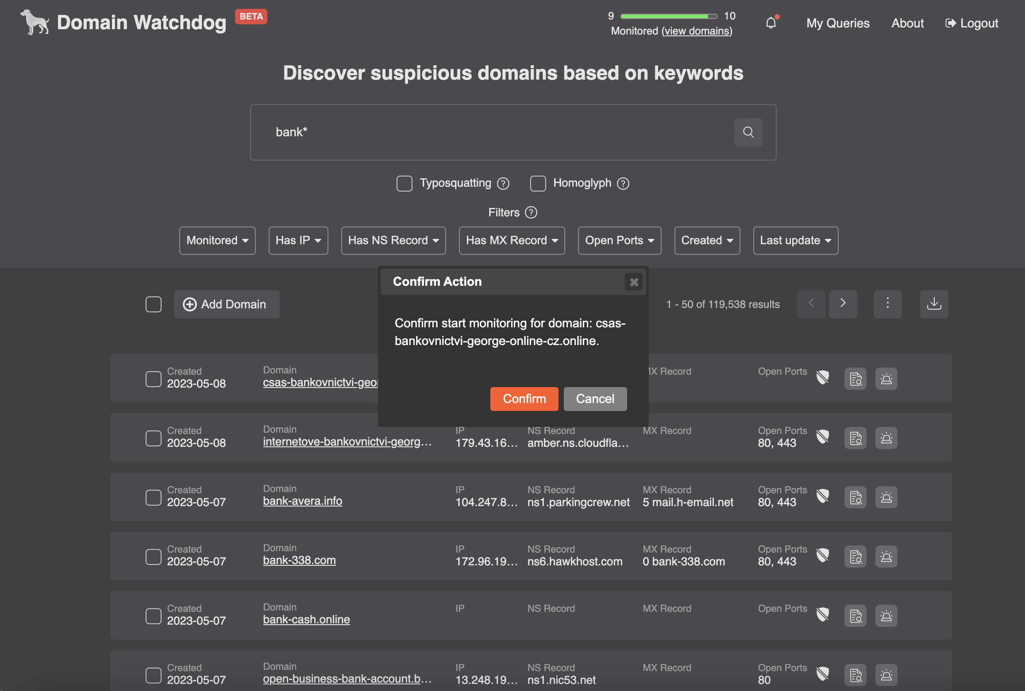Open the three-dot more options menu
1025x691 pixels.
[x=887, y=304]
